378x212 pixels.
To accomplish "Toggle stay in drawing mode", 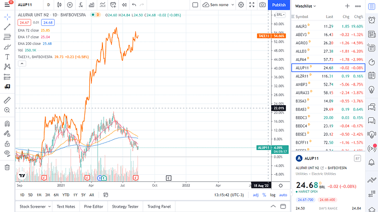I will pos(7,134).
